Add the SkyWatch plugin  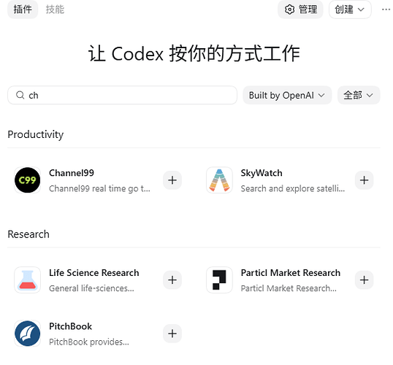(365, 180)
